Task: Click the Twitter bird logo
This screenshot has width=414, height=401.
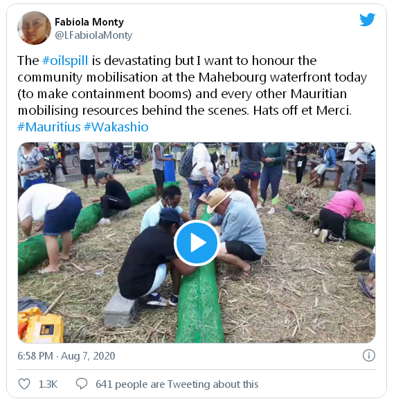Action: click(x=367, y=19)
